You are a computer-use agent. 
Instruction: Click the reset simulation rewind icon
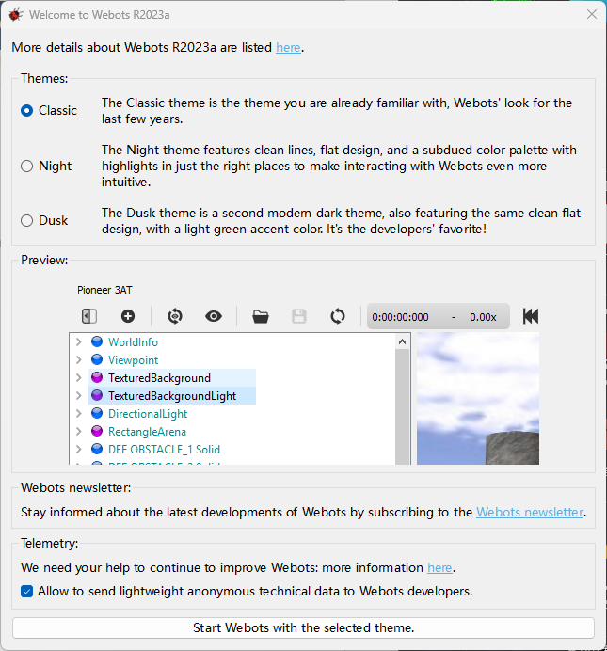[x=531, y=316]
